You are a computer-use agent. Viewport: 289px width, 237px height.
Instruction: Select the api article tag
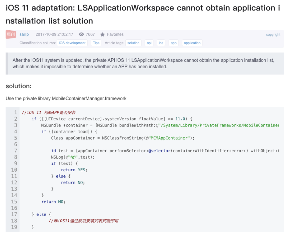pyautogui.click(x=149, y=43)
